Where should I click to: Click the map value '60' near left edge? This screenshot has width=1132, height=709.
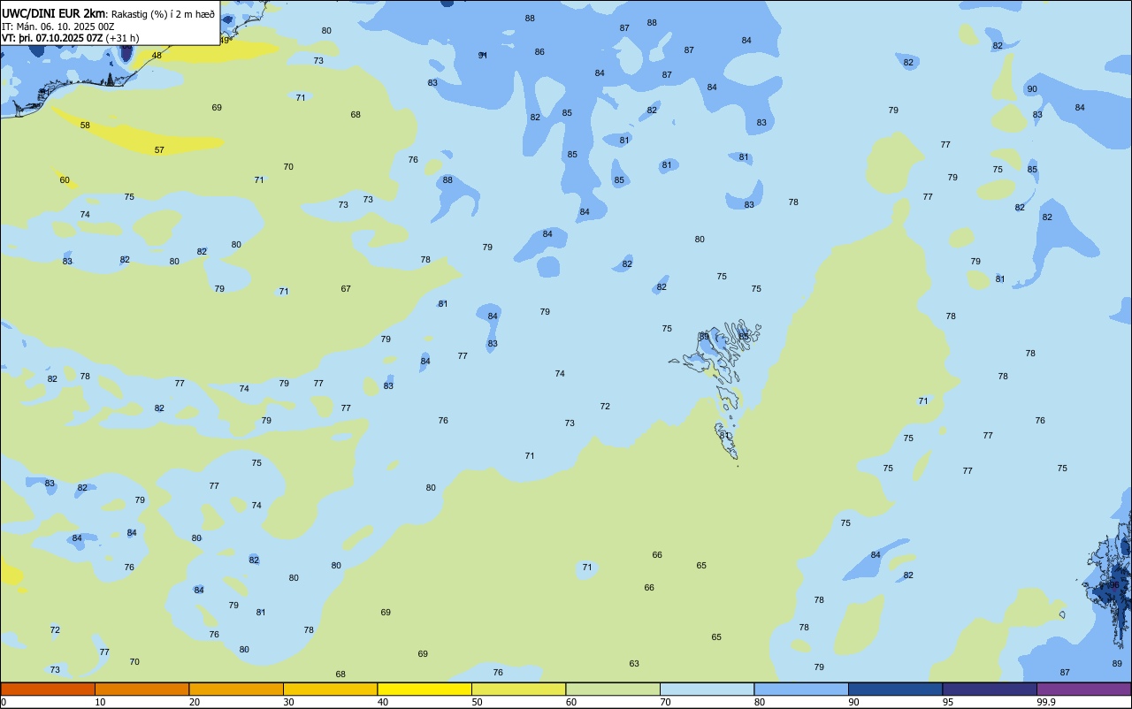pos(65,180)
